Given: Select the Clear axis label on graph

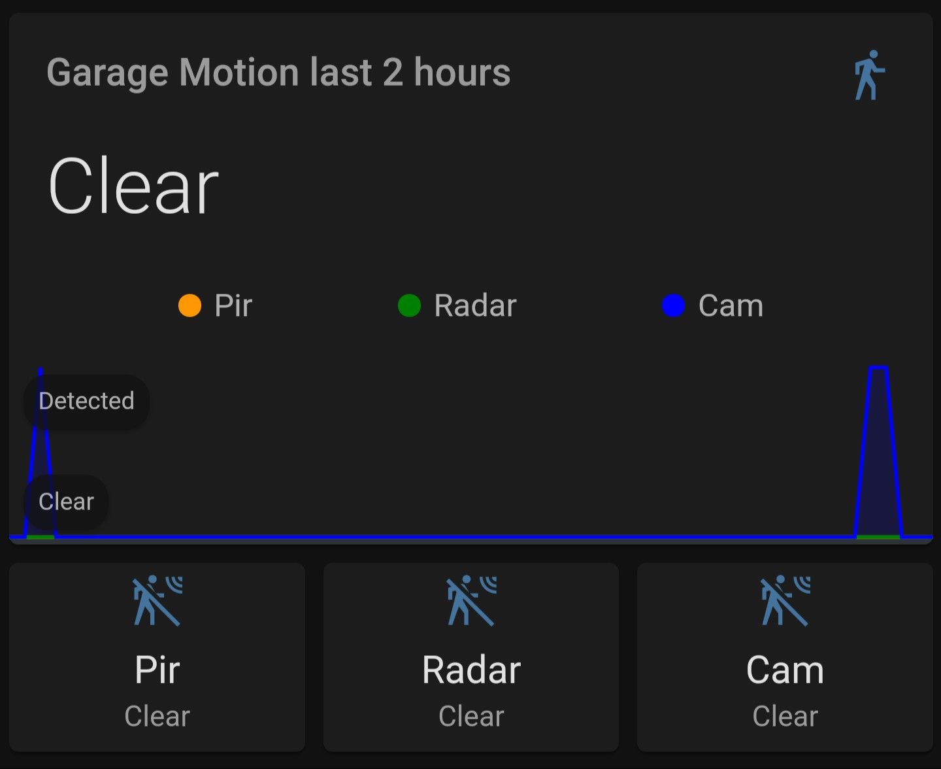Looking at the screenshot, I should point(66,502).
